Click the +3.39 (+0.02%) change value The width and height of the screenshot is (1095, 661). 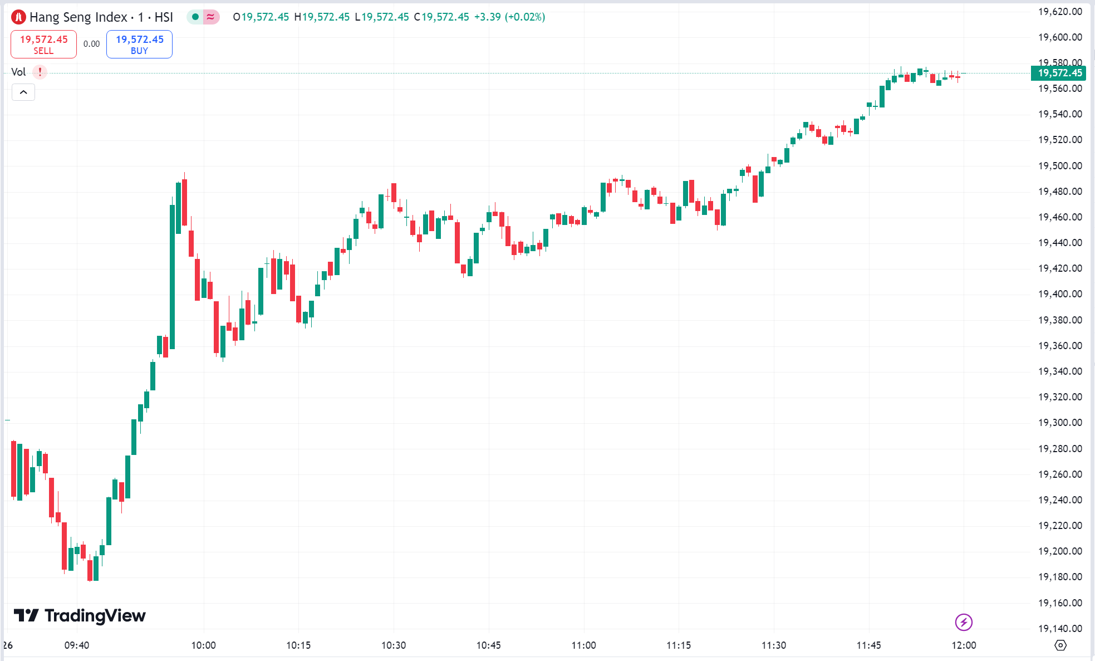pyautogui.click(x=509, y=17)
